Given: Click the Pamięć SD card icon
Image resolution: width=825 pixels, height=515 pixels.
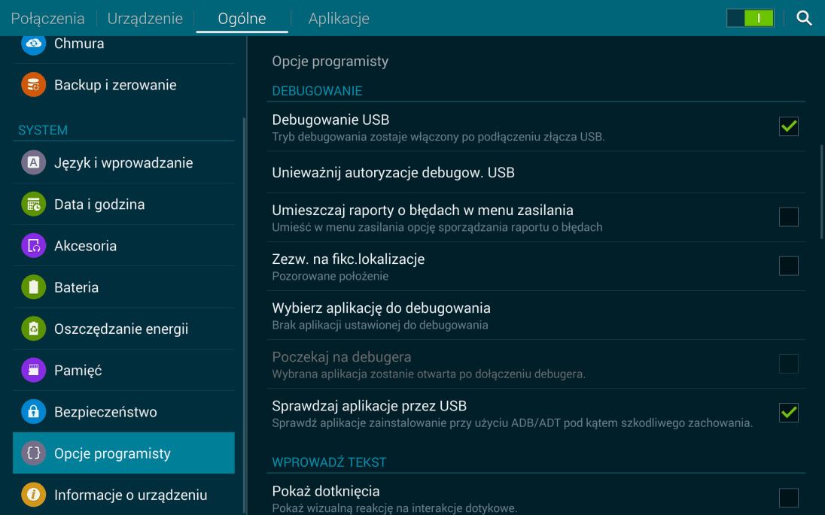Looking at the screenshot, I should (x=34, y=370).
